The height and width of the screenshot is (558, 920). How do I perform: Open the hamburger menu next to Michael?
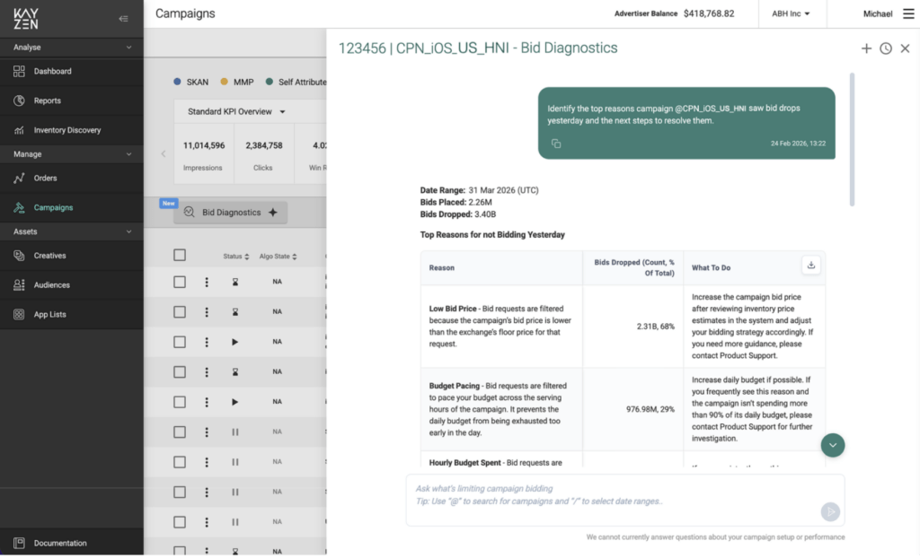click(x=908, y=13)
